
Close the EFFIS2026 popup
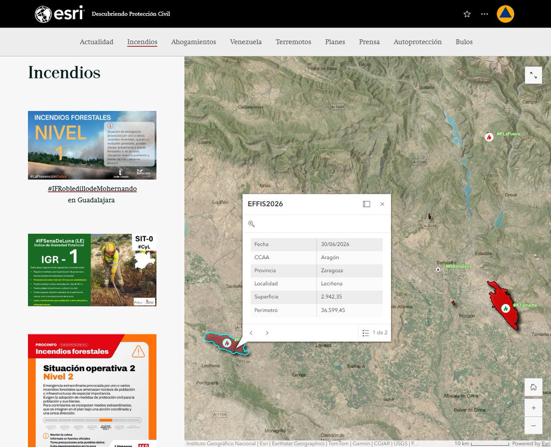click(382, 204)
